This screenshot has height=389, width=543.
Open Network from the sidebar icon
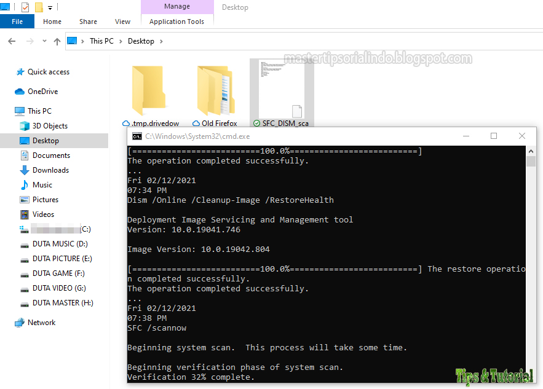point(19,322)
